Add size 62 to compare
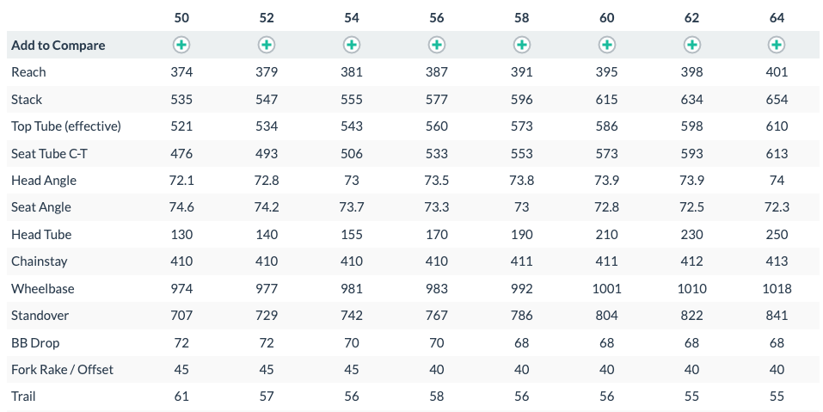823x412 pixels. (691, 45)
